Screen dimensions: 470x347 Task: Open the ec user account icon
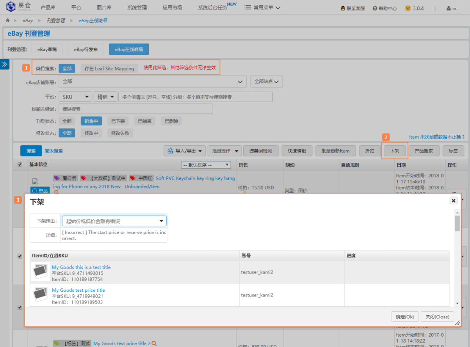(449, 8)
